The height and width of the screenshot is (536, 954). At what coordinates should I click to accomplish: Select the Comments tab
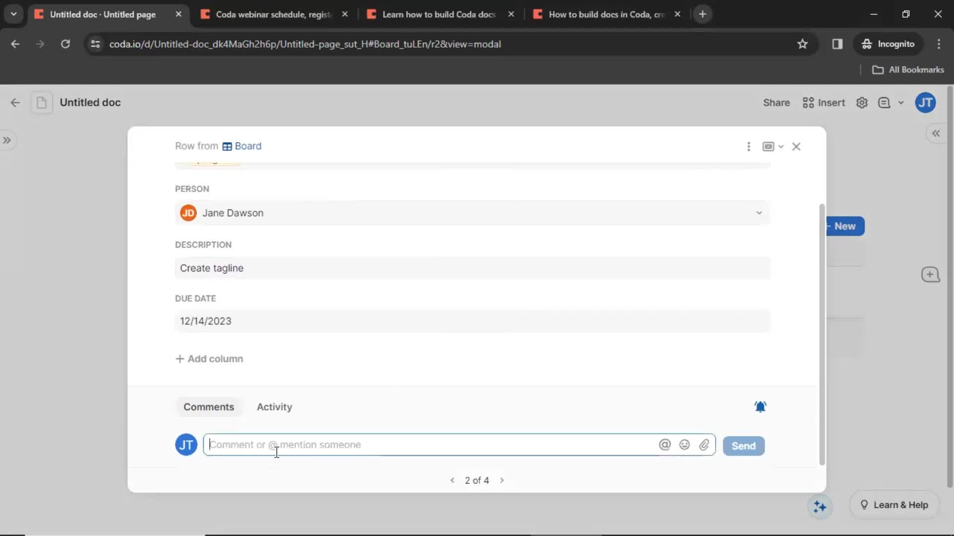point(208,406)
